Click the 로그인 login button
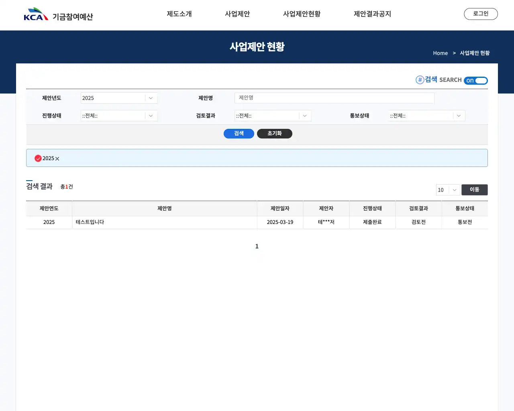 pyautogui.click(x=481, y=13)
